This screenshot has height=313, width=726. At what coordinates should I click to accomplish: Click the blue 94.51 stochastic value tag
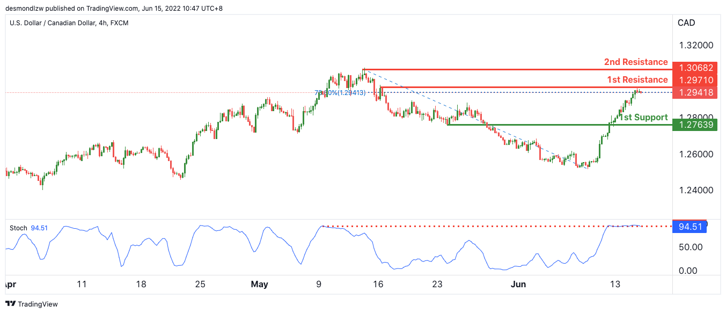(690, 227)
